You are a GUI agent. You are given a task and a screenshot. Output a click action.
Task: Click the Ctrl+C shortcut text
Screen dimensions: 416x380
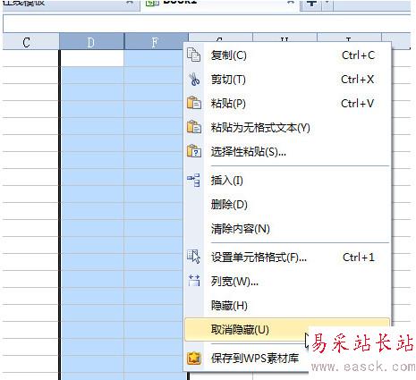coord(358,55)
